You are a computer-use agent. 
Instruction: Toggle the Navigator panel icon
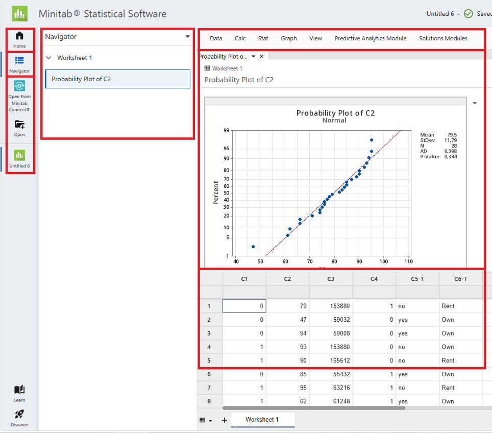(19, 61)
